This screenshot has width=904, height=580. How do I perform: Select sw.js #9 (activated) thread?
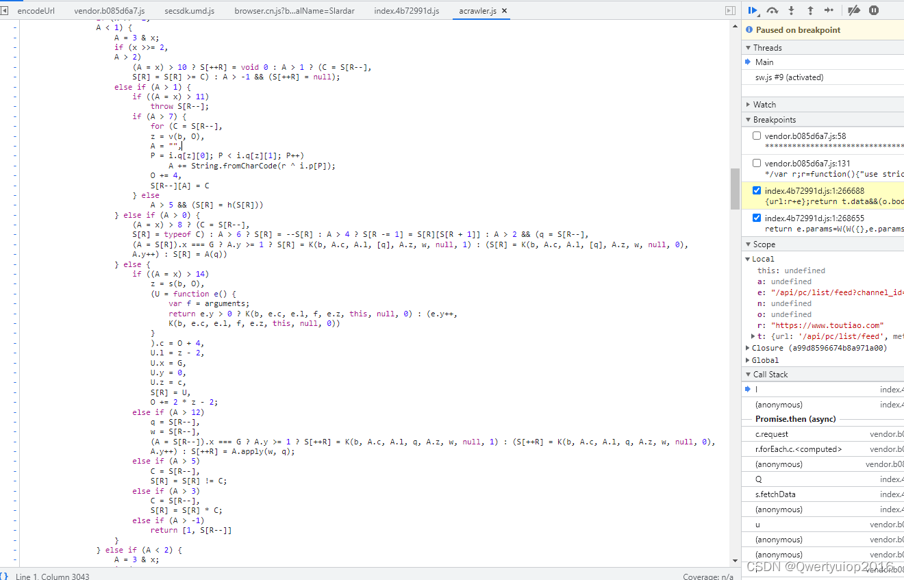[823, 77]
